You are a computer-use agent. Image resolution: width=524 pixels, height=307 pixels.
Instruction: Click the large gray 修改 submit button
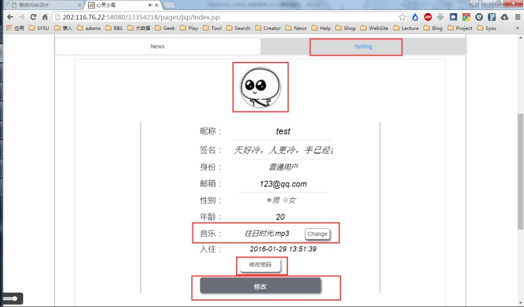pos(260,286)
